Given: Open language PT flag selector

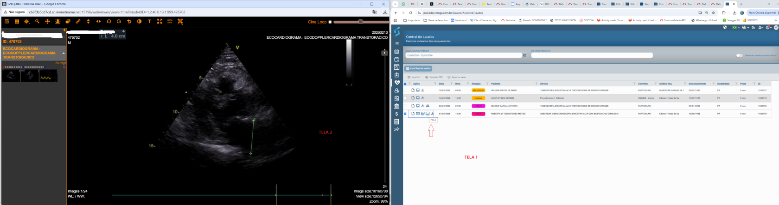Looking at the screenshot, I should click(736, 27).
